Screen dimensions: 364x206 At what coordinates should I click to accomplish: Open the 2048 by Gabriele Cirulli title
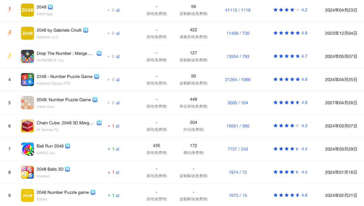(59, 30)
